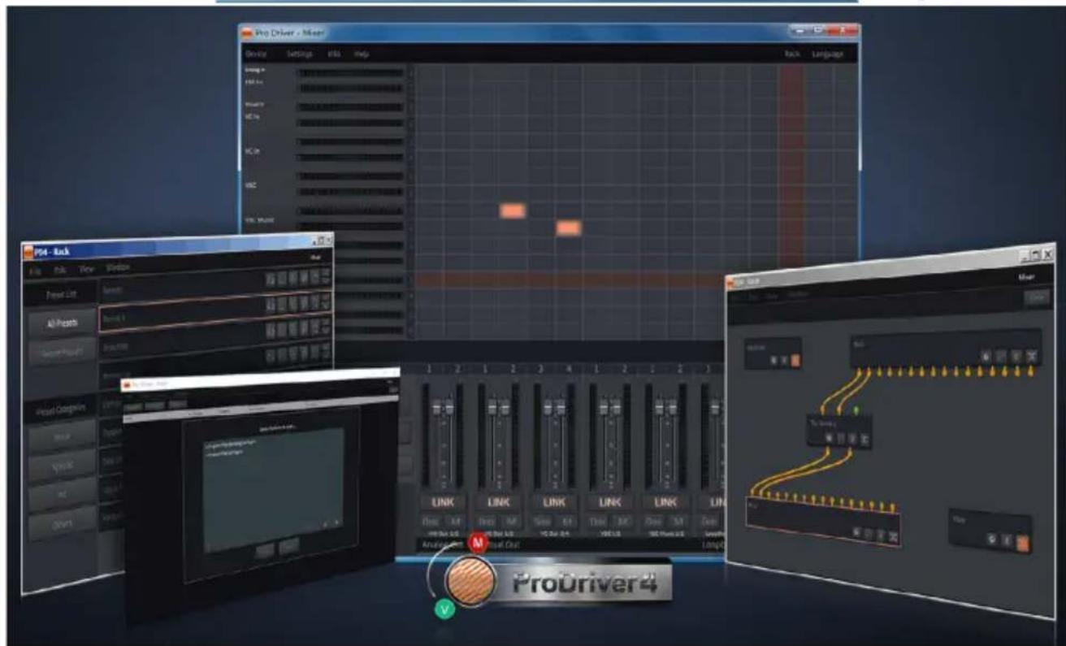Click orange icon on top-left small module
This screenshot has height=646, width=1066.
(795, 361)
